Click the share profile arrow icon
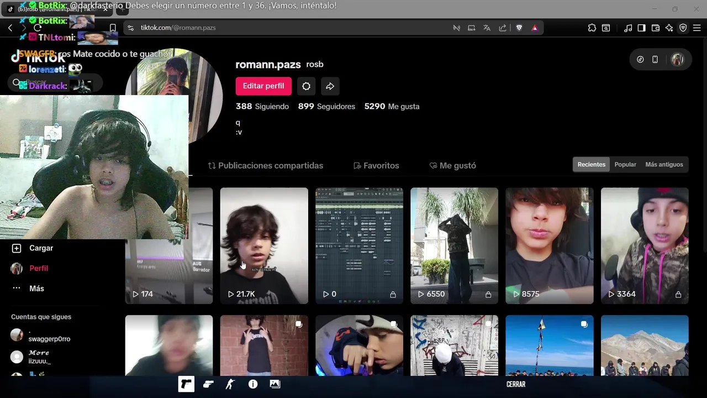Screen dimensions: 707x398 pyautogui.click(x=330, y=86)
